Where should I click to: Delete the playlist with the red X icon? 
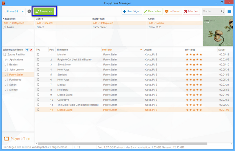31,49
